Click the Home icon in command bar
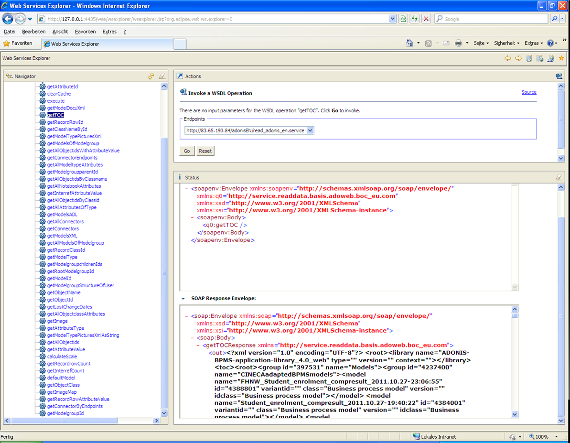 click(409, 43)
